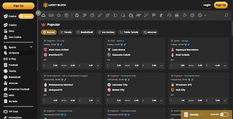The image size is (233, 119).
Task: Select the basketball sport icon in toolbar
Action: tap(92, 15)
